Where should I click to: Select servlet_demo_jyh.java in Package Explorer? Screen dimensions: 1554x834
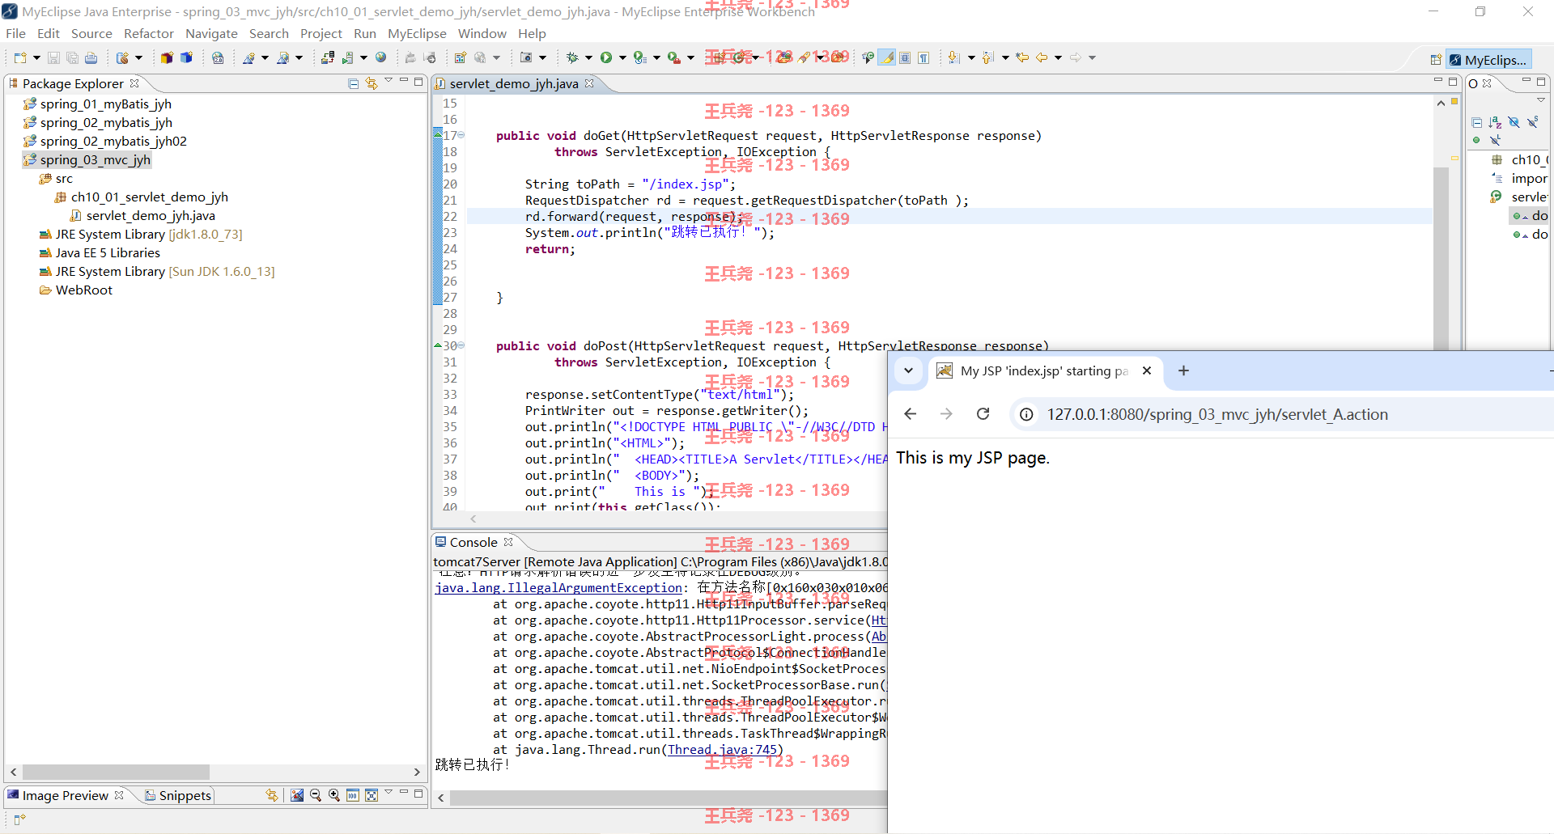click(151, 215)
